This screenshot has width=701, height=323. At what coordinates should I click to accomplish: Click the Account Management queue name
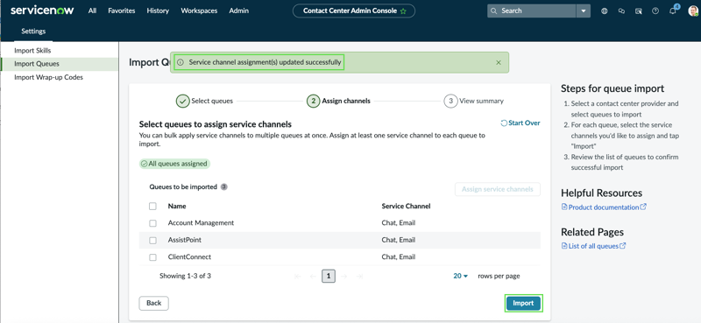(x=201, y=223)
